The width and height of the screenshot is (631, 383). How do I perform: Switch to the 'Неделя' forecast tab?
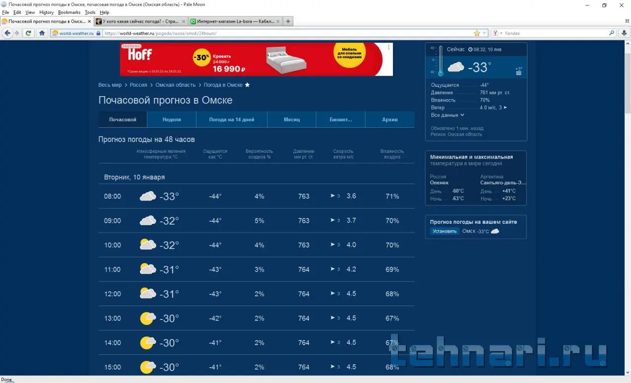pyautogui.click(x=172, y=120)
